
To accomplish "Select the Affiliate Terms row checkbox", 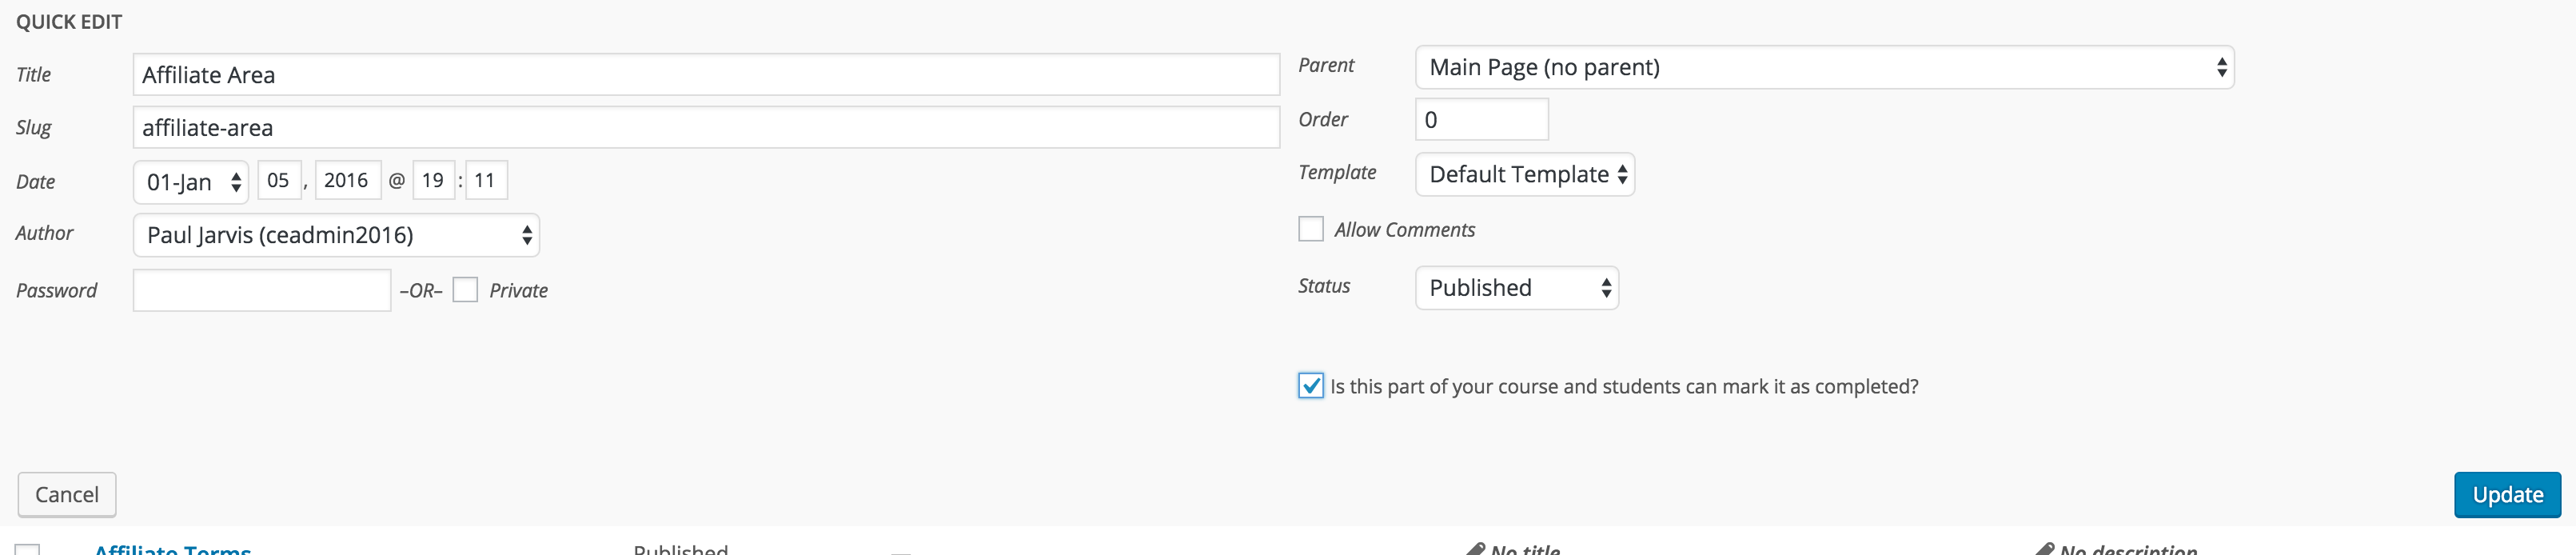I will tap(28, 549).
